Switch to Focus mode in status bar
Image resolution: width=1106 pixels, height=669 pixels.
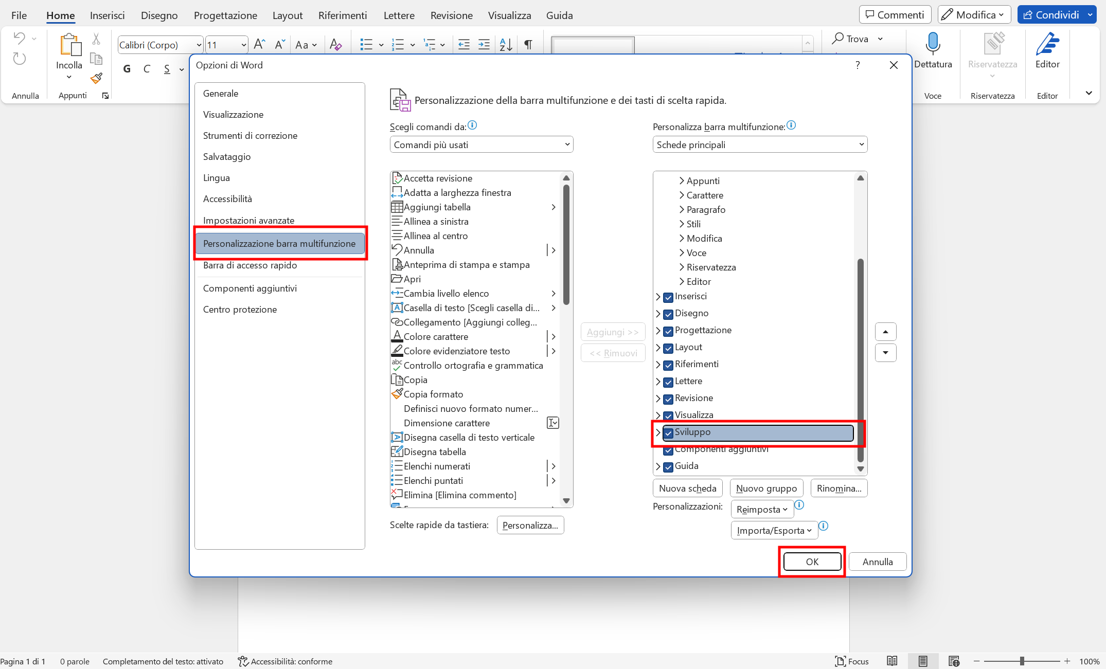tap(851, 661)
